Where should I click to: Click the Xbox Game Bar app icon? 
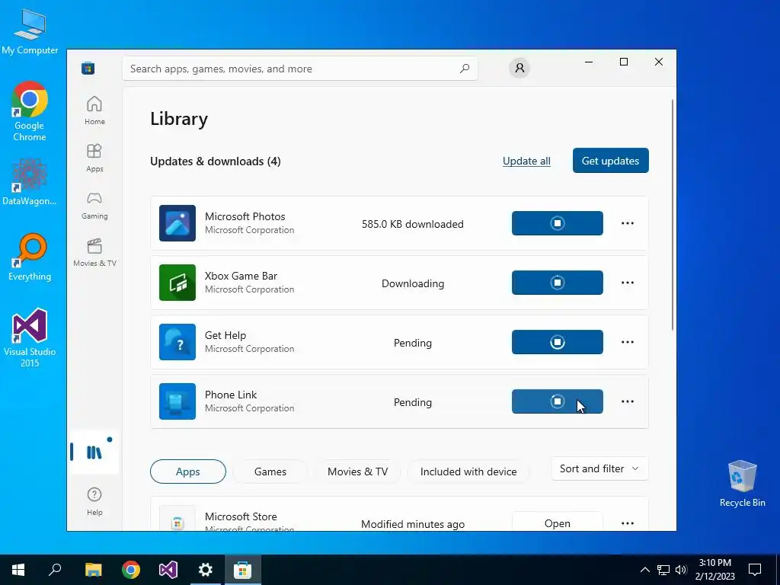point(177,283)
